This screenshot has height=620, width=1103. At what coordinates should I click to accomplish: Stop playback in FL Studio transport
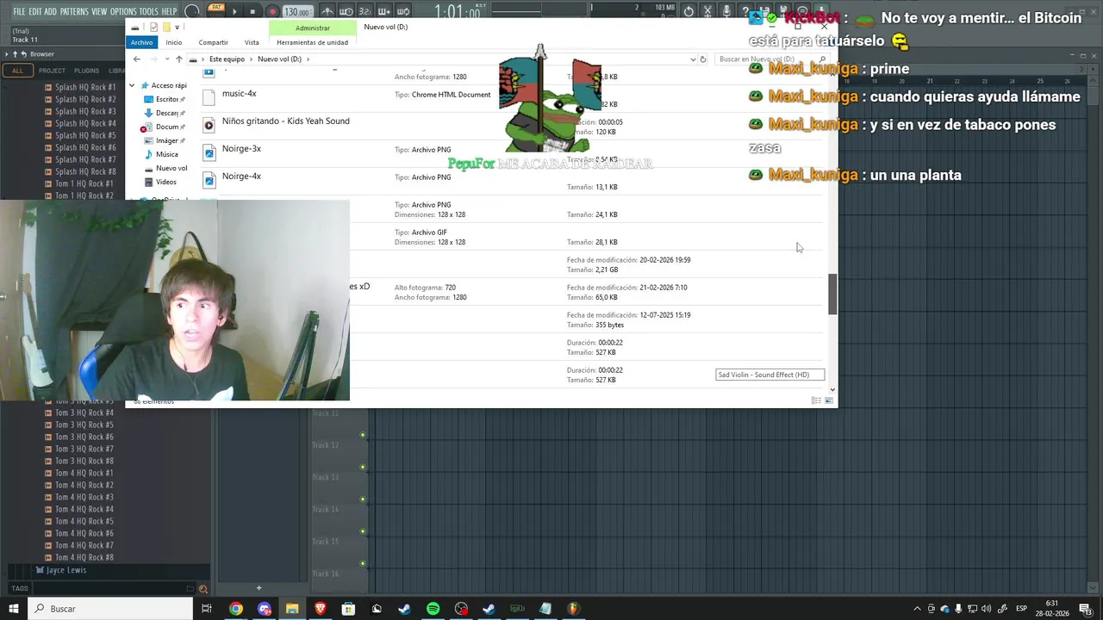[x=252, y=11]
